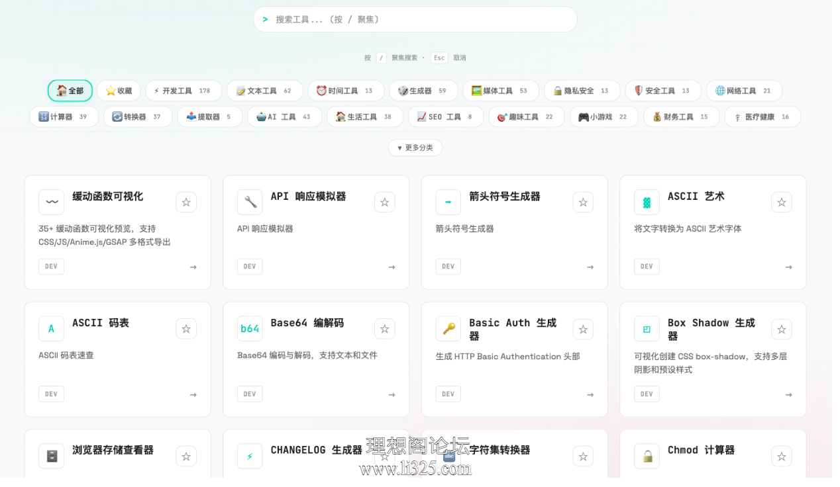Click the Esc key hint

pos(439,58)
